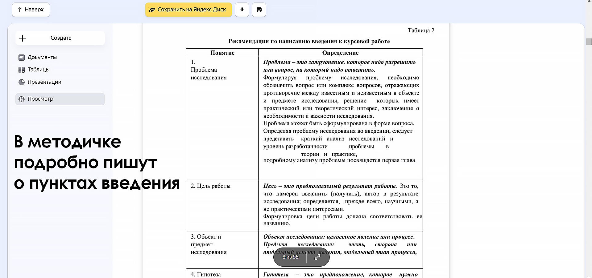Click the Таблица 2 caption
Viewport: 592px width, 278px height.
[x=421, y=30]
